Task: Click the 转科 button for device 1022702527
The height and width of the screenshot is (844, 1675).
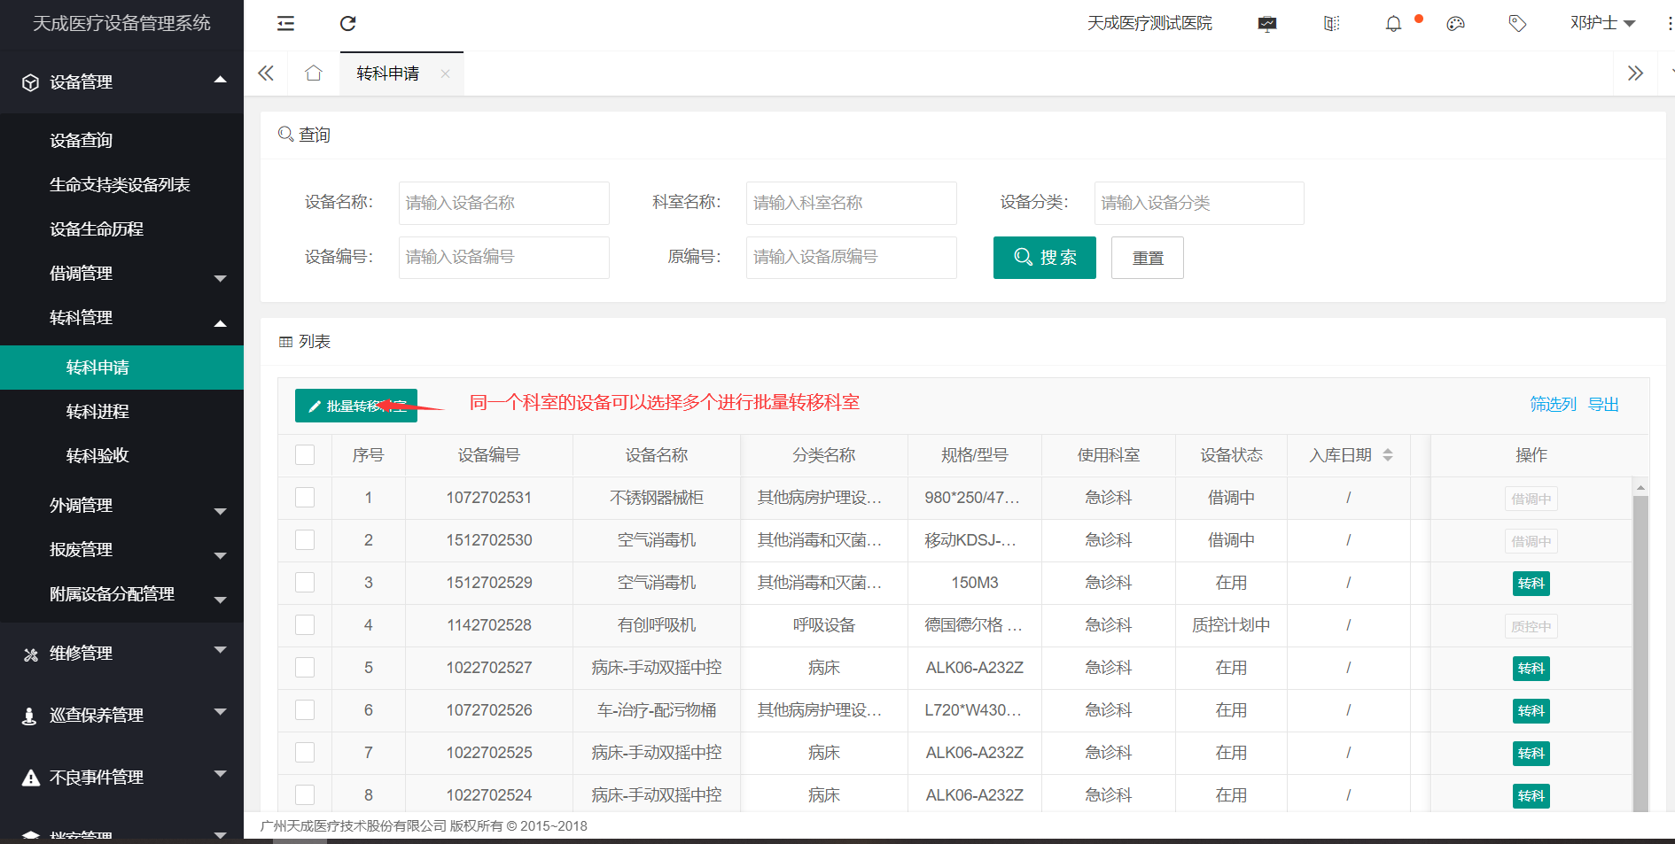Action: 1531,669
